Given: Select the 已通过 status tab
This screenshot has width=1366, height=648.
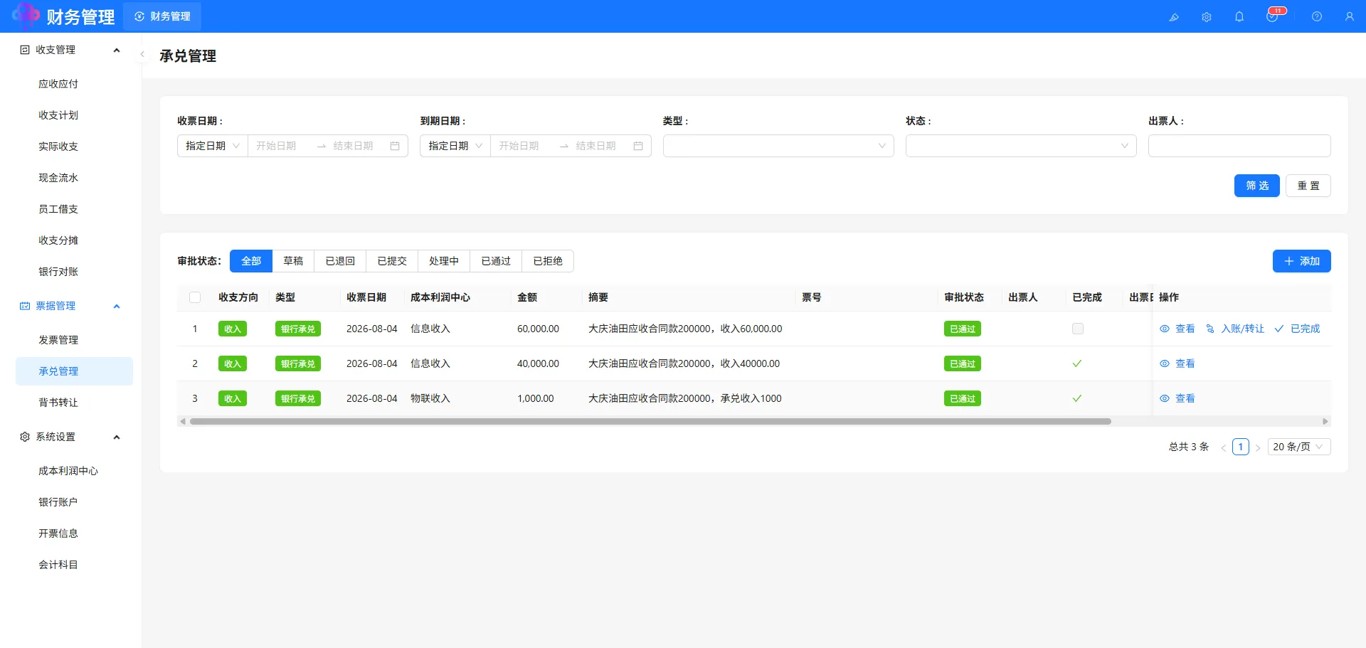Looking at the screenshot, I should [x=496, y=261].
